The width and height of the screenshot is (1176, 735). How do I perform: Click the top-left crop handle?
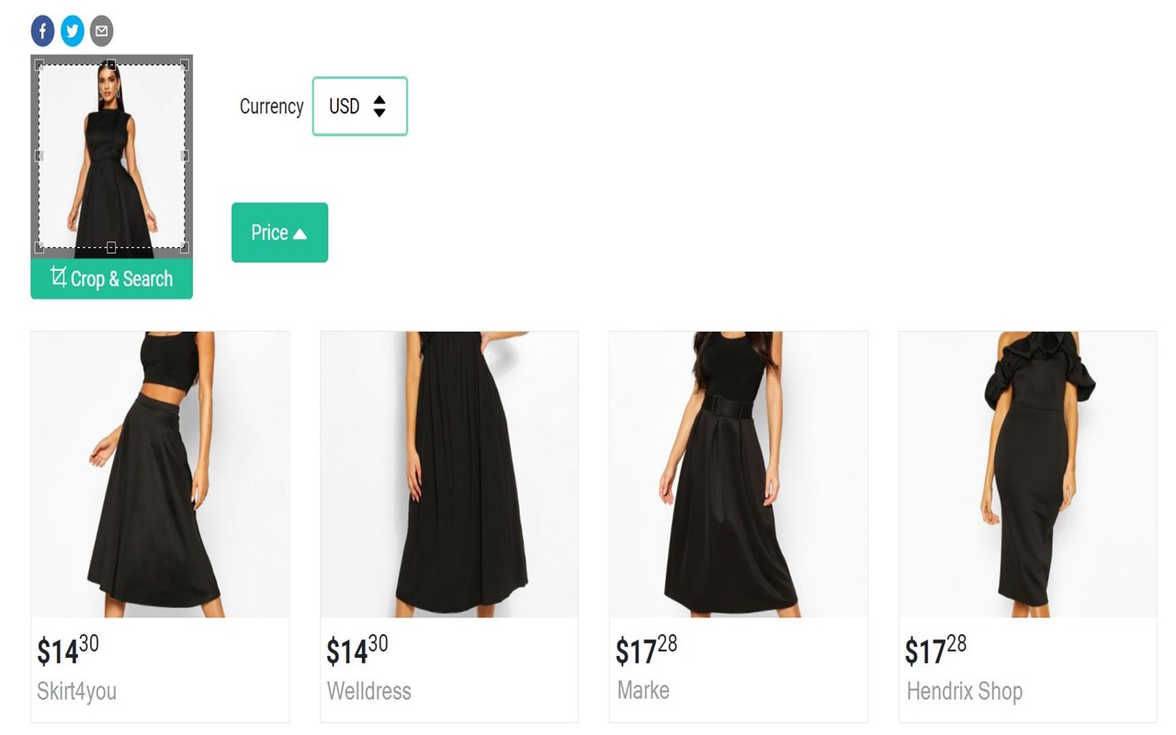[40, 64]
